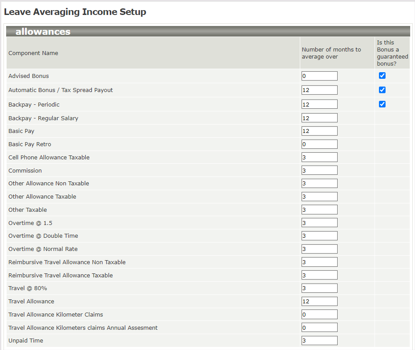Select Unpaid Time months input box
The image size is (415, 350).
click(x=320, y=341)
